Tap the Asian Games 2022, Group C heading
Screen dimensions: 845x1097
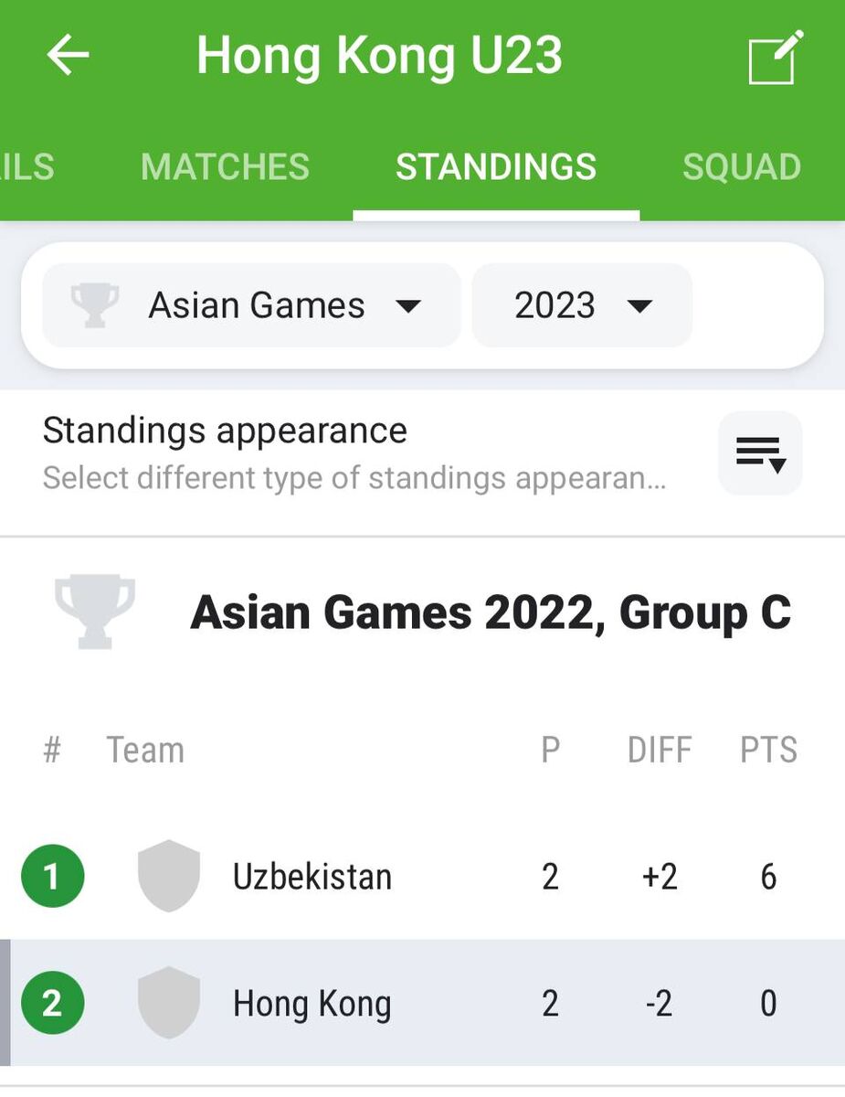pos(491,612)
